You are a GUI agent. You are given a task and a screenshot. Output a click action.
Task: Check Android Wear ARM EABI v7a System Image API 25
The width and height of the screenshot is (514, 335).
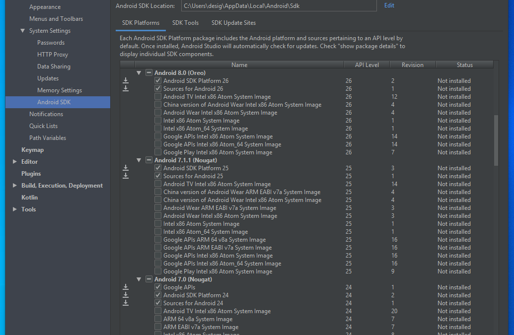(158, 208)
